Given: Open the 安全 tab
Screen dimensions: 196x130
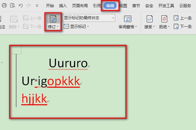Looking at the screenshot, I should coord(149,6).
